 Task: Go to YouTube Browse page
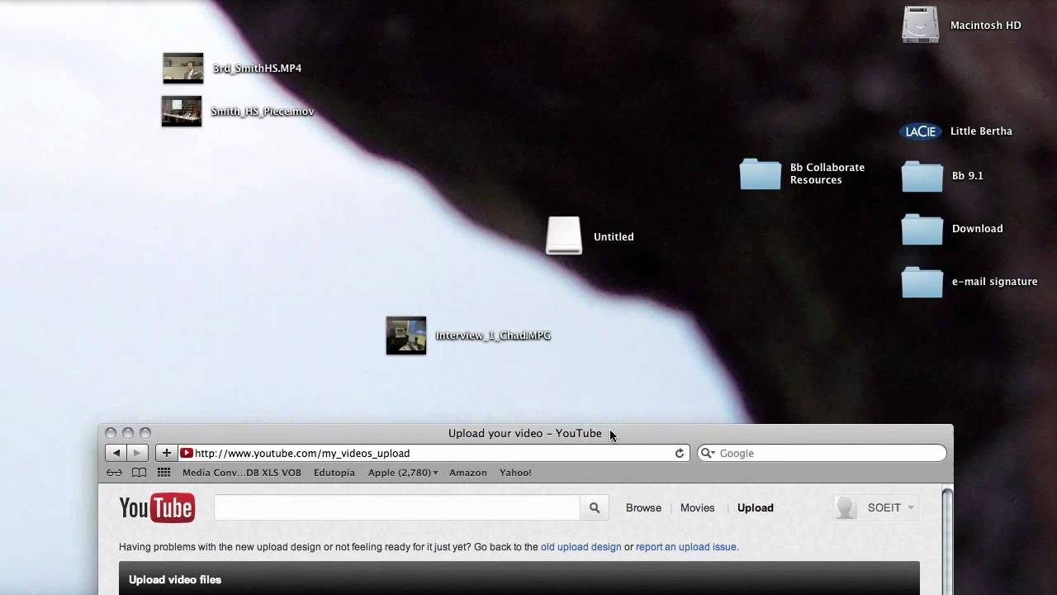pos(643,507)
